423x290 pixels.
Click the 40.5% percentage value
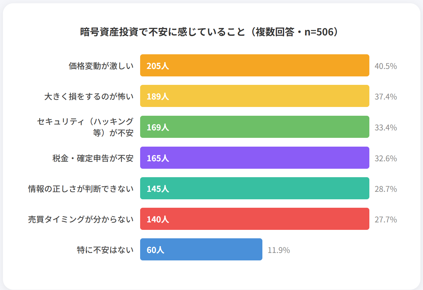point(386,66)
